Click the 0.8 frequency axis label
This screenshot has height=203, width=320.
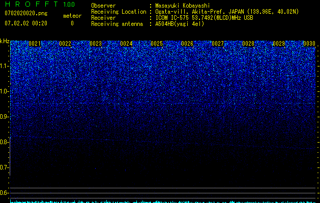(4, 142)
